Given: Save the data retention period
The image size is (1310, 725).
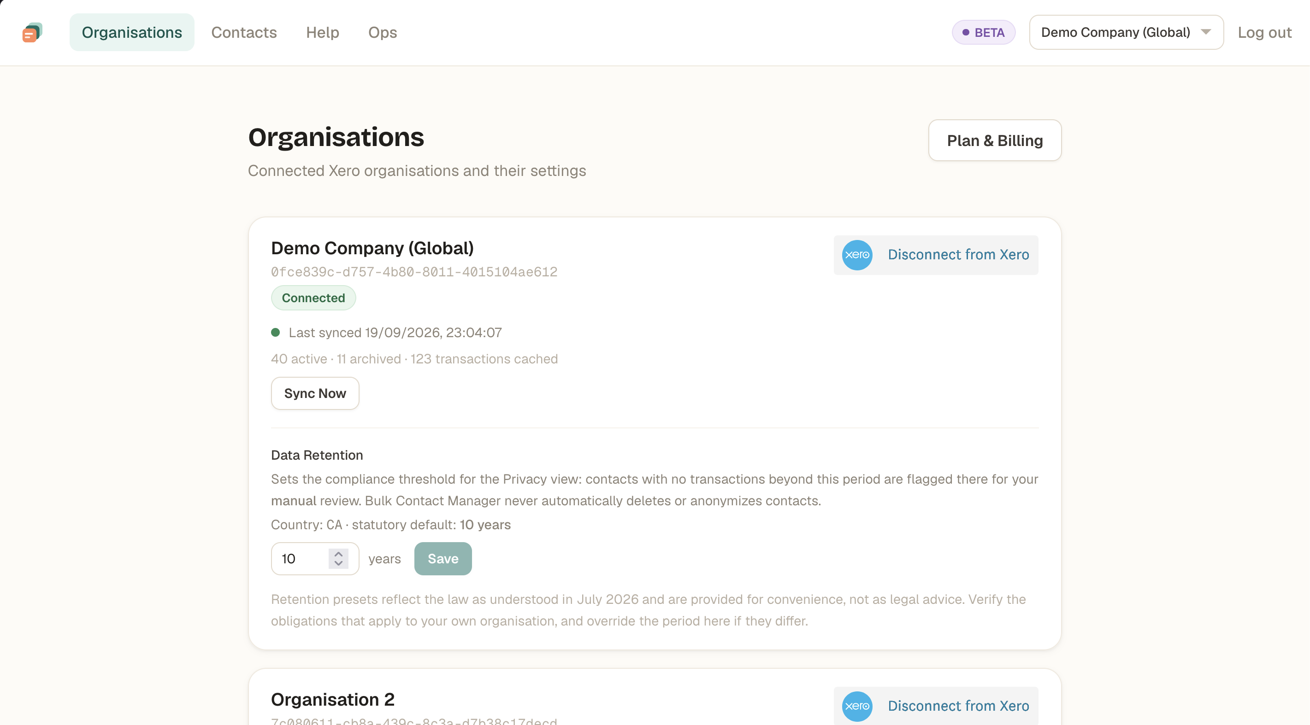Looking at the screenshot, I should [443, 559].
